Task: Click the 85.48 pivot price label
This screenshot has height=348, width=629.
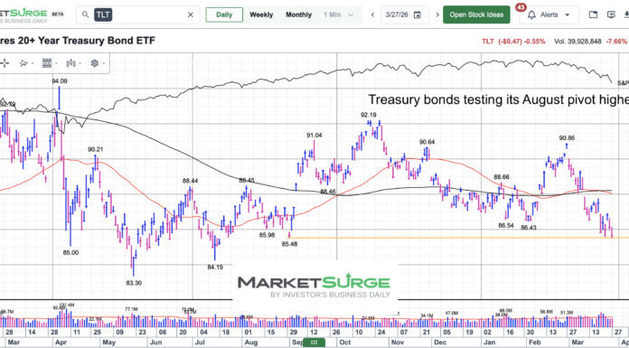Action: point(289,244)
